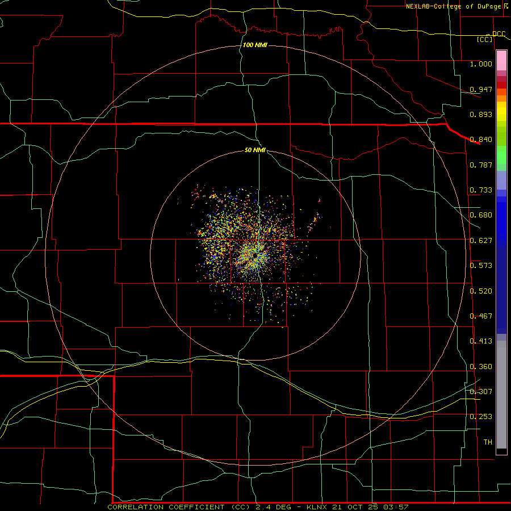
Task: Pick the gray legend color band
Action: coord(501,395)
